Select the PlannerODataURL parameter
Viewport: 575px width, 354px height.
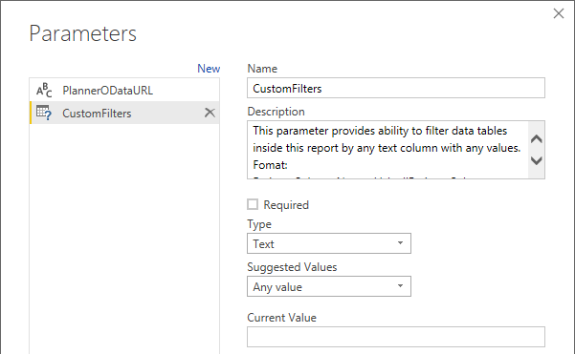coord(124,91)
